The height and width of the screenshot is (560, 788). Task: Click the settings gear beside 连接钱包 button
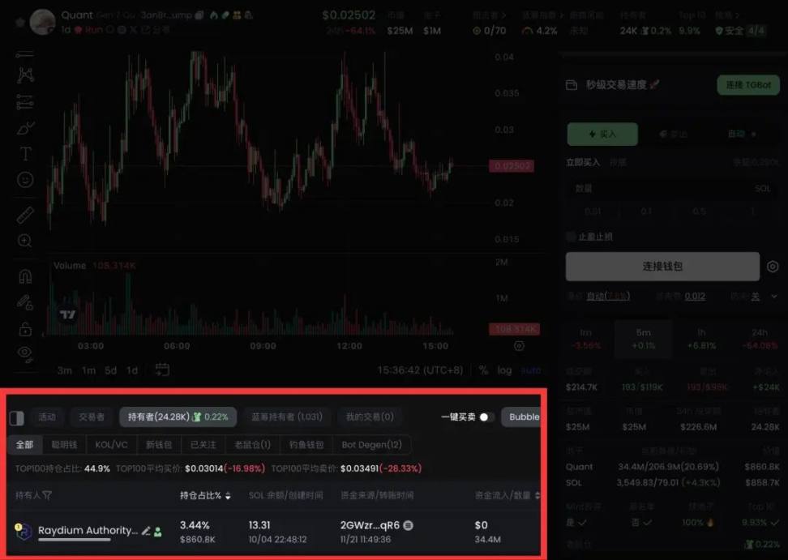point(773,267)
